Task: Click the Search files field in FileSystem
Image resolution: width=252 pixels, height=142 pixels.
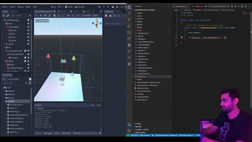Action: point(15,83)
